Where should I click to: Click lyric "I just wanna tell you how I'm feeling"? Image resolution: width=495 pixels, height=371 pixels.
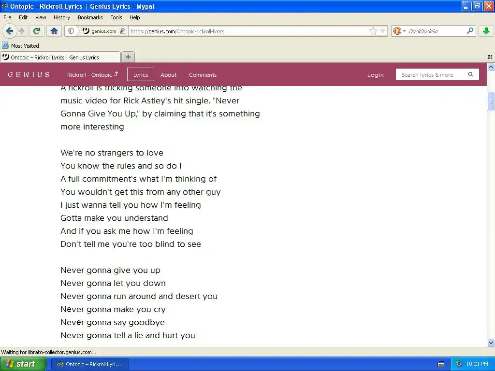click(131, 205)
